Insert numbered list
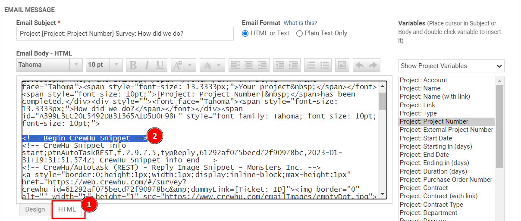Image resolution: width=521 pixels, height=221 pixels. 311,65
